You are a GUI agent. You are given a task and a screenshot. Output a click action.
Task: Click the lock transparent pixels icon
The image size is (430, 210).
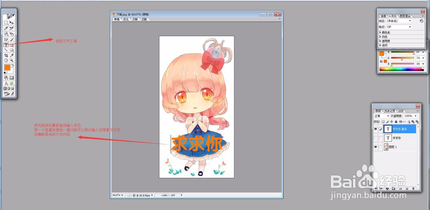pos(383,122)
